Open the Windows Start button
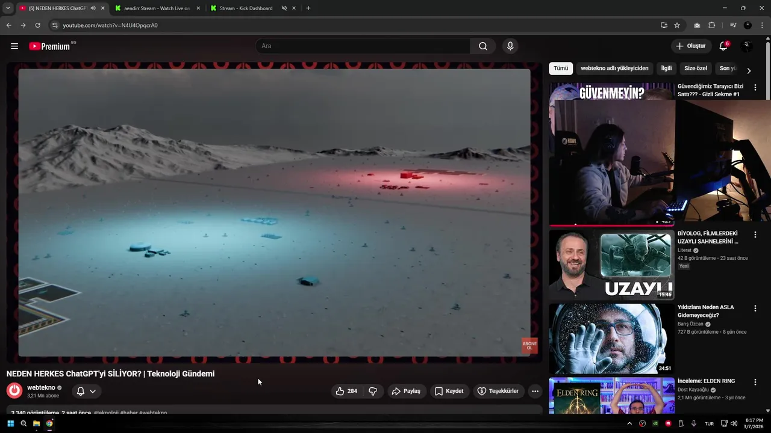The width and height of the screenshot is (771, 433). 10,423
